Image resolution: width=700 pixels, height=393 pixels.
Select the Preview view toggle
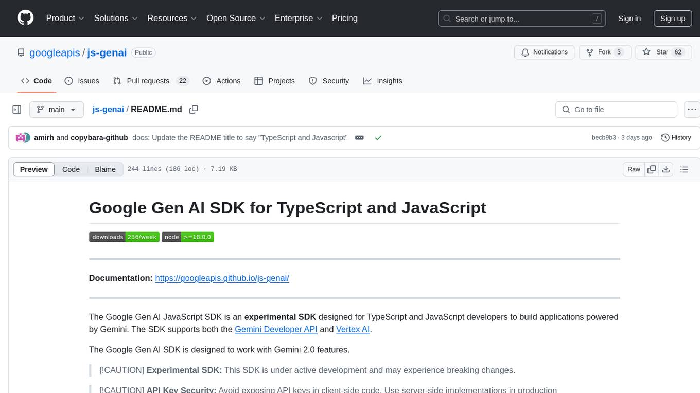(34, 169)
